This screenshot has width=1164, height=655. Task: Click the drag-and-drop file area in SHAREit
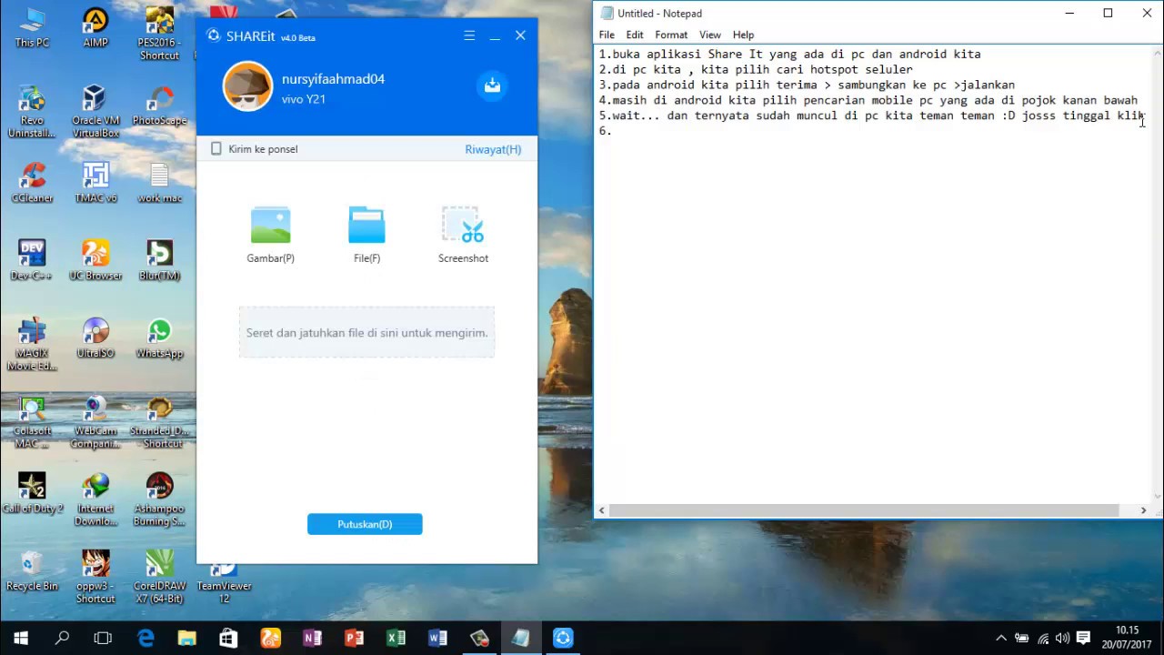tap(366, 332)
